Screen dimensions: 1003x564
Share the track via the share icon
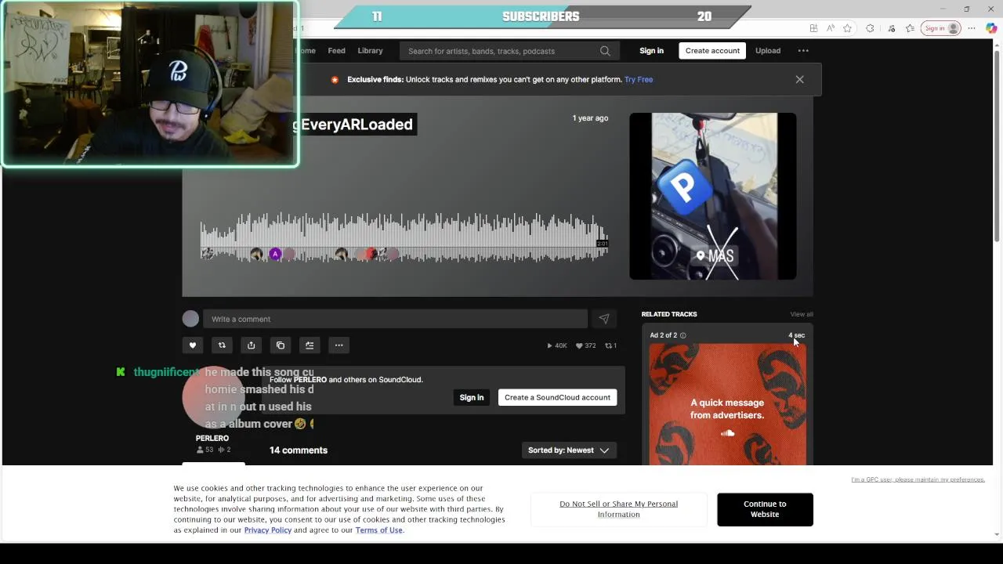pyautogui.click(x=251, y=345)
